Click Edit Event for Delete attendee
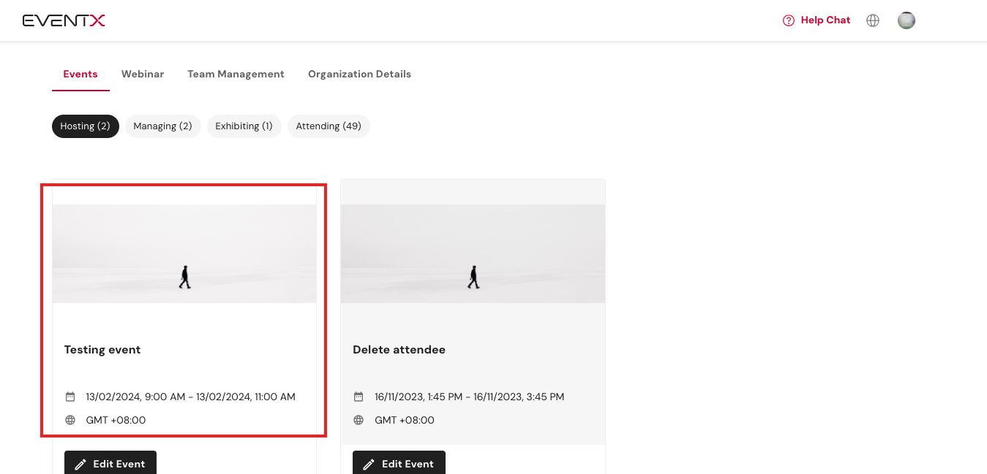 (399, 463)
